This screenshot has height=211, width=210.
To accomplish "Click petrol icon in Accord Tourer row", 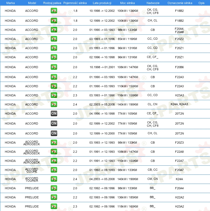I will pos(54,179).
